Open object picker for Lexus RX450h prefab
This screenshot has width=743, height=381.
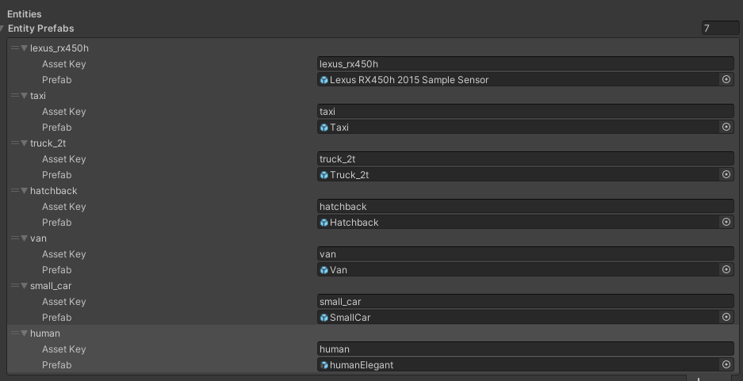coord(726,80)
